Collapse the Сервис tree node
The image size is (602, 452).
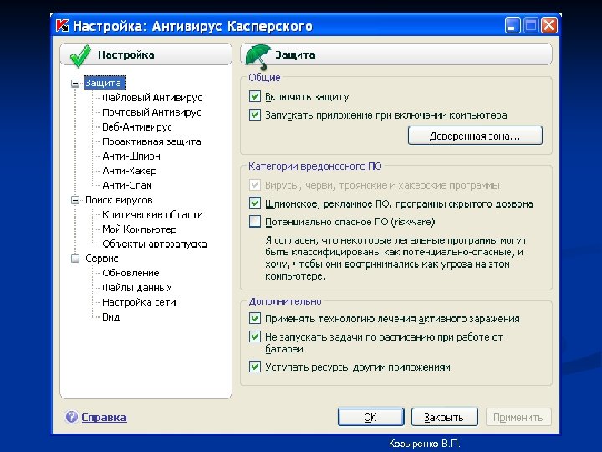click(x=75, y=259)
